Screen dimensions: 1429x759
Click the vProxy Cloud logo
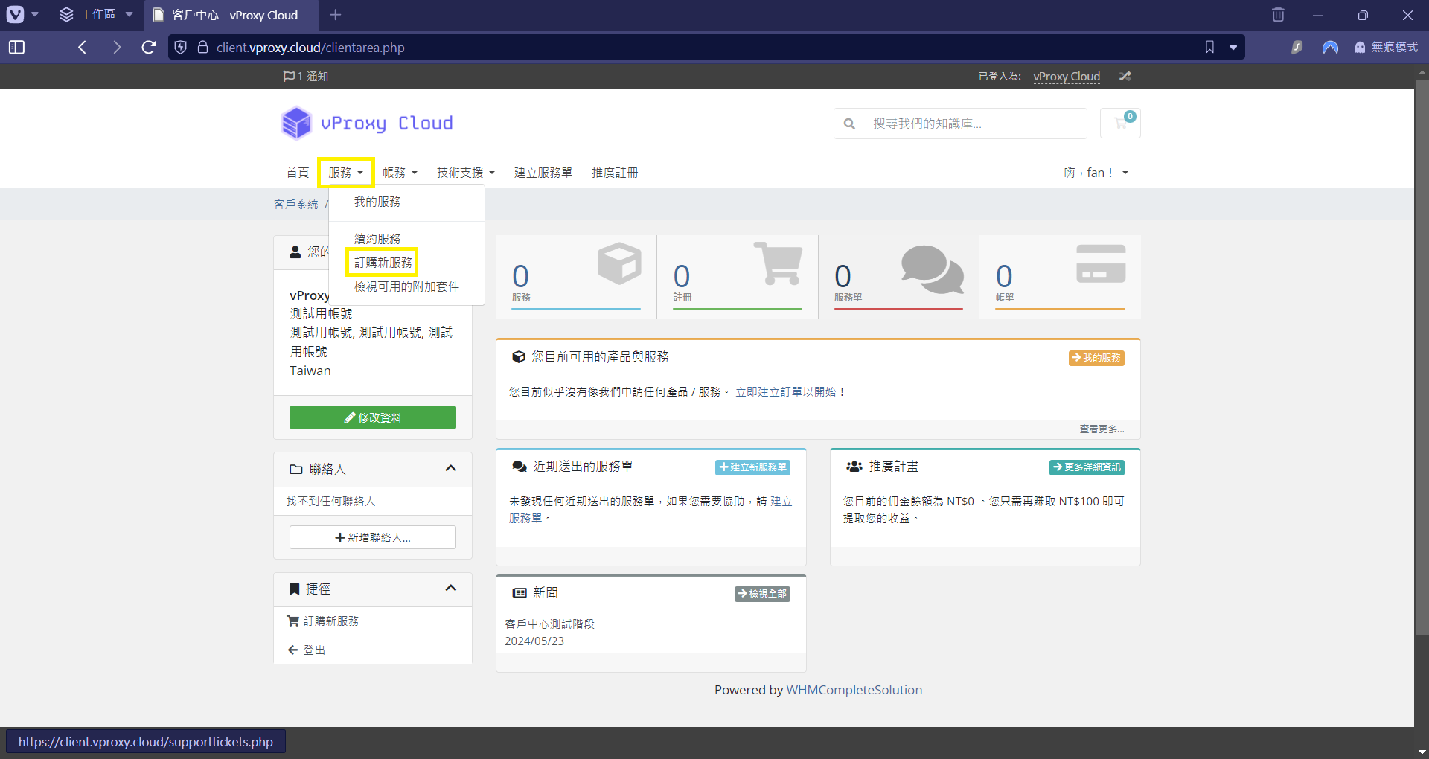tap(367, 124)
